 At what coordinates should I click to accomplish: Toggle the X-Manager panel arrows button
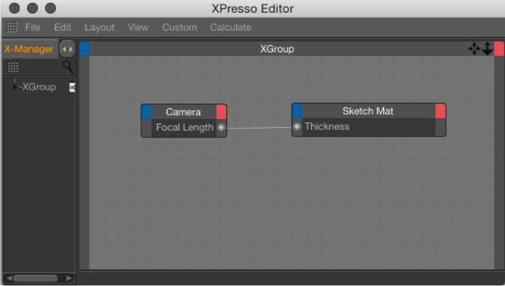coord(68,49)
